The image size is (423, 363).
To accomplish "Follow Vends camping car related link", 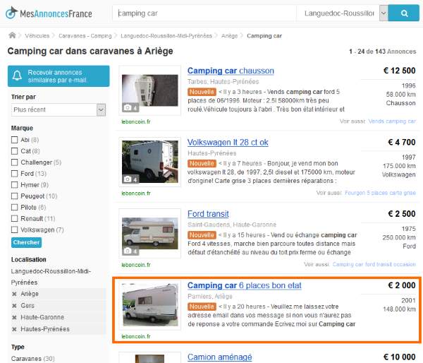I will pyautogui.click(x=392, y=121).
